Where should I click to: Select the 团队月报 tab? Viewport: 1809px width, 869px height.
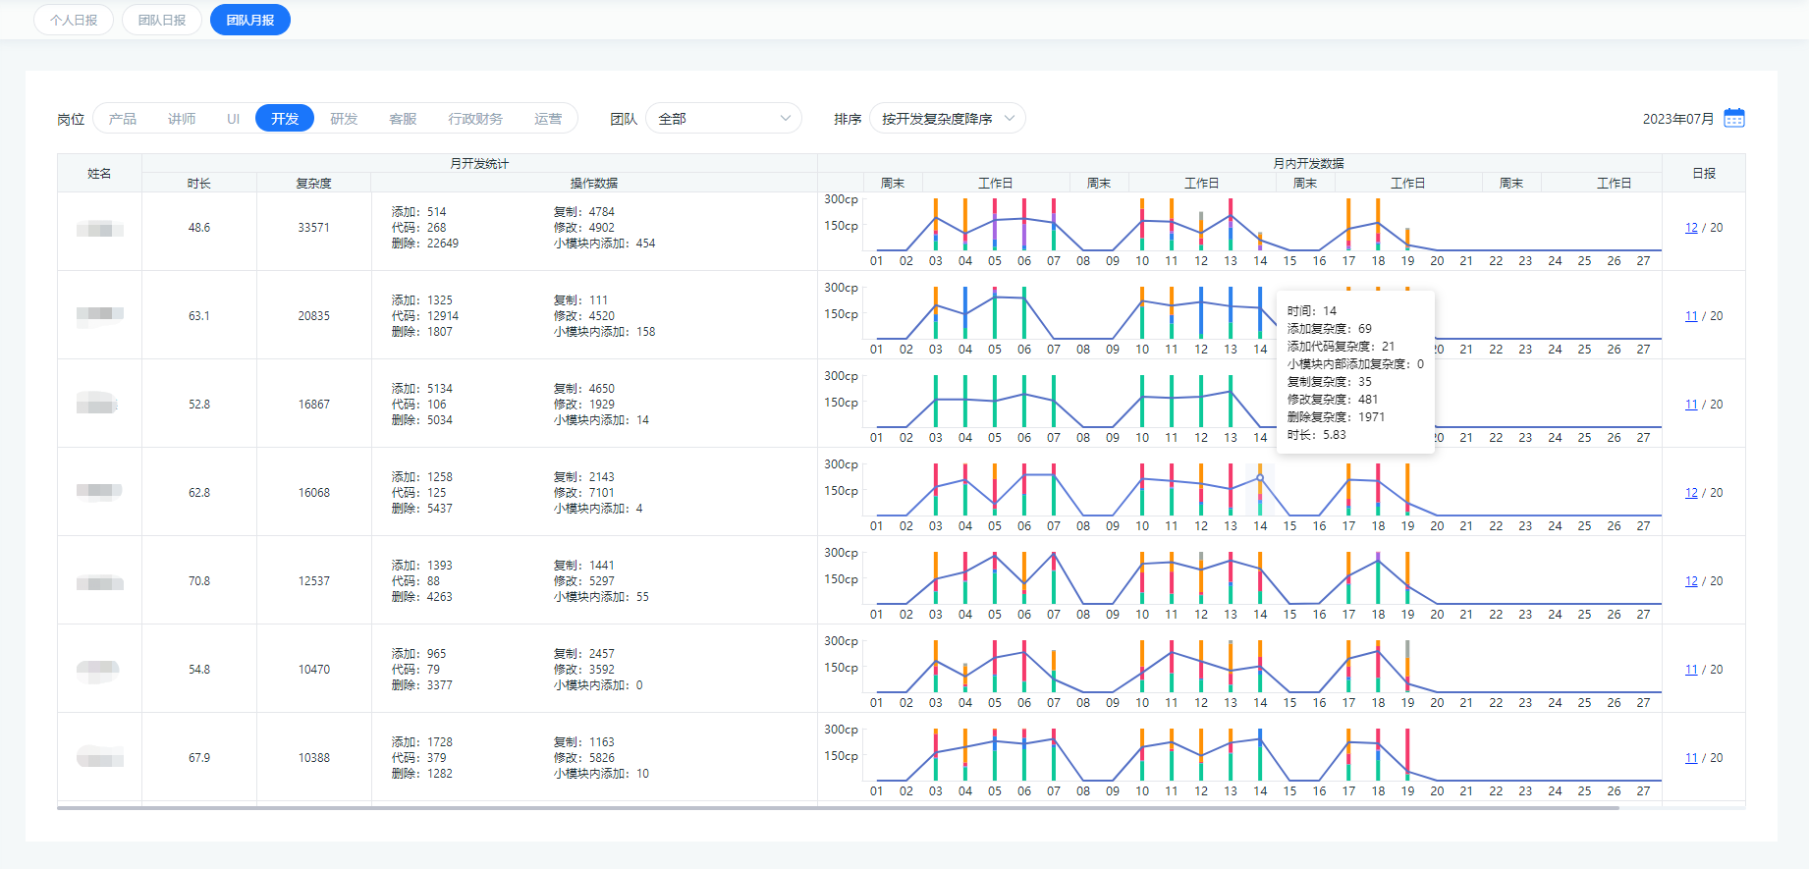250,20
